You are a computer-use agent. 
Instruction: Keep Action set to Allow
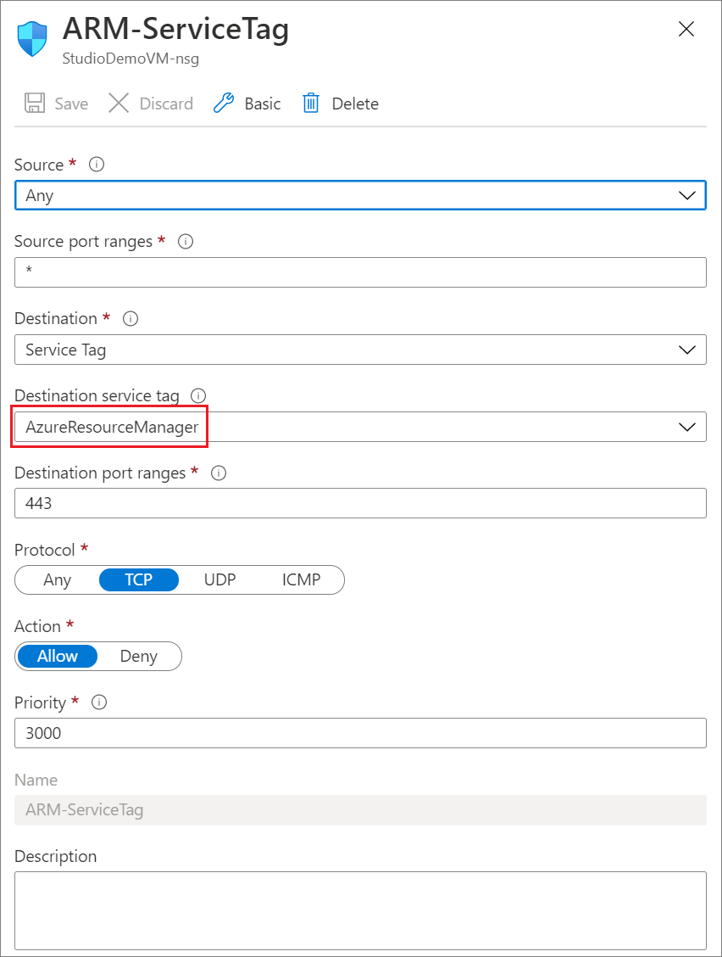point(58,656)
